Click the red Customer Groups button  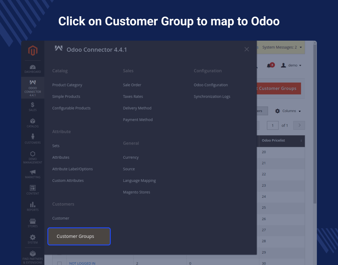(x=279, y=89)
